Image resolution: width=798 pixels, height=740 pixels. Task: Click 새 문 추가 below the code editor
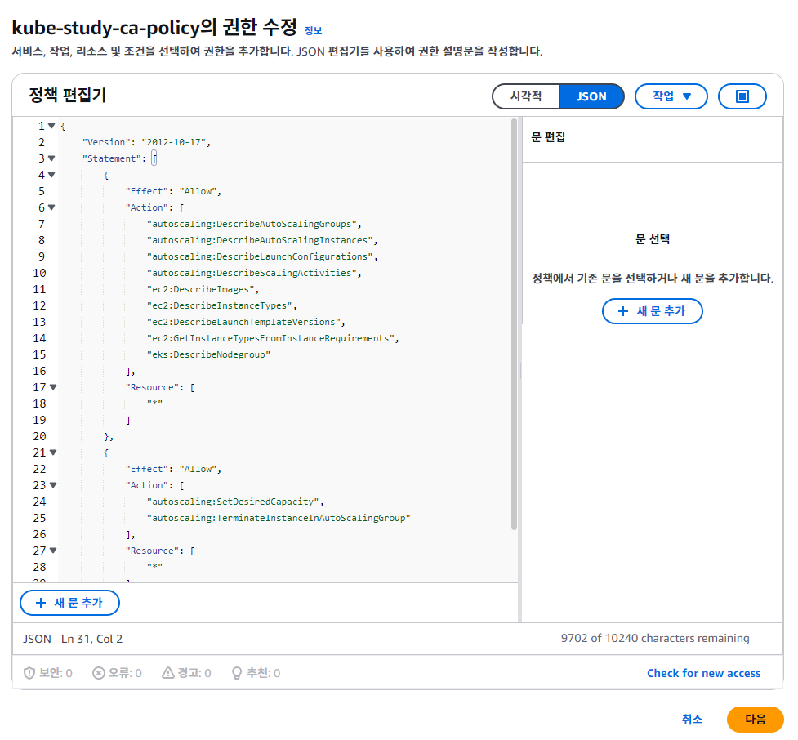(69, 603)
